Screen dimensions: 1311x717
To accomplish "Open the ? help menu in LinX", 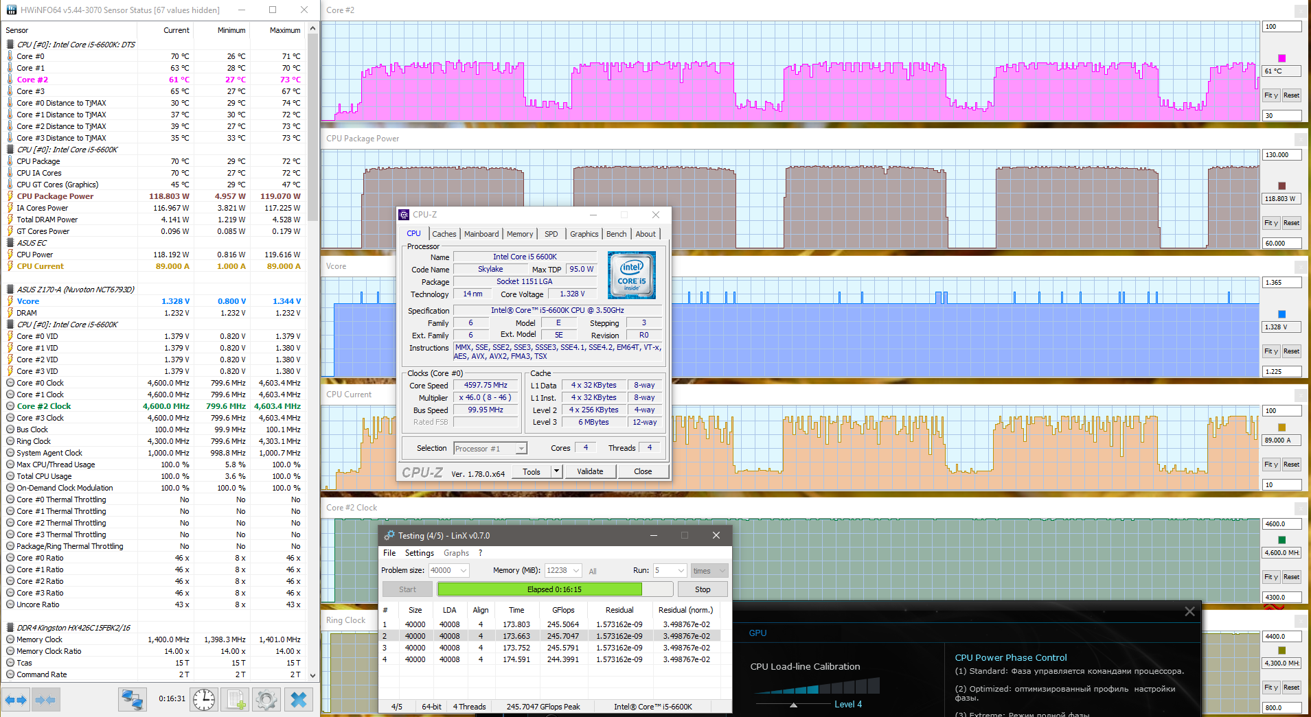I will (x=480, y=553).
